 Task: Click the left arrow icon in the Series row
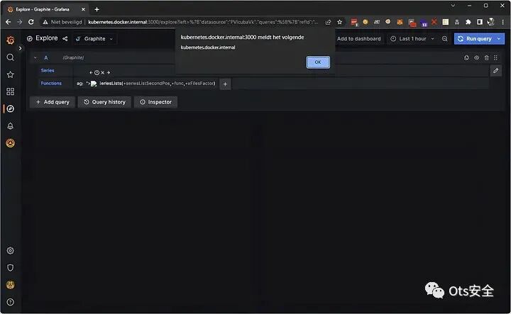[x=91, y=72]
